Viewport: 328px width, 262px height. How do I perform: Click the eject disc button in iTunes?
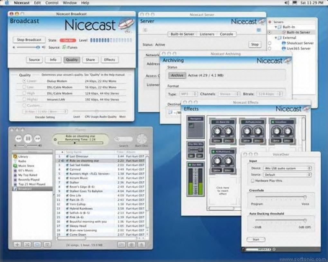(141, 244)
